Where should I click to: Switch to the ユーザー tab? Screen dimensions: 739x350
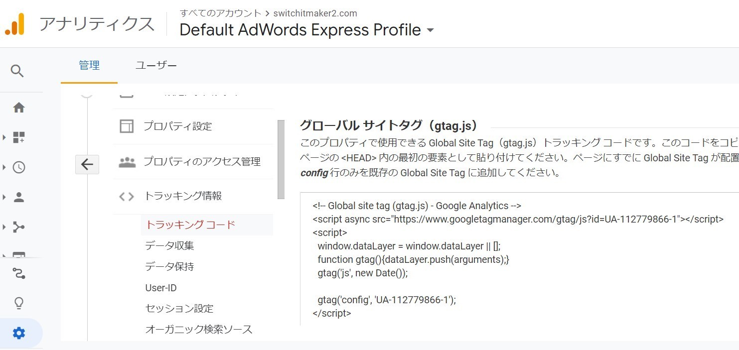(156, 65)
